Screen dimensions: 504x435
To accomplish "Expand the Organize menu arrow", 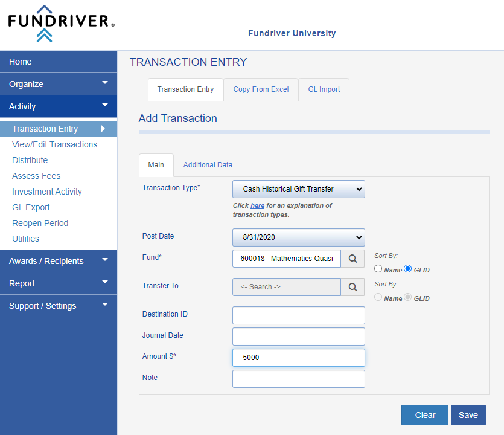I will [105, 83].
